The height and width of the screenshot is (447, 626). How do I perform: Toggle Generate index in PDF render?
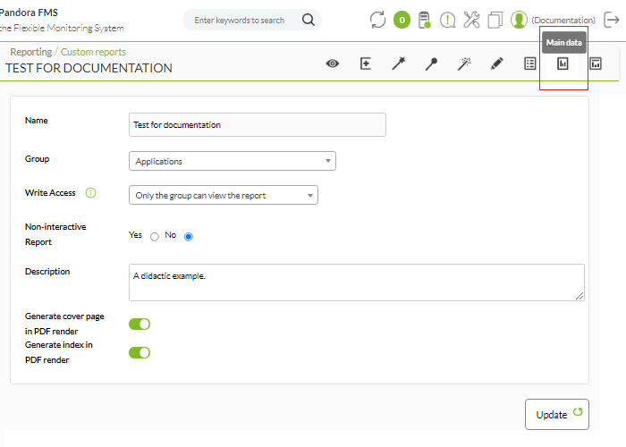[140, 353]
